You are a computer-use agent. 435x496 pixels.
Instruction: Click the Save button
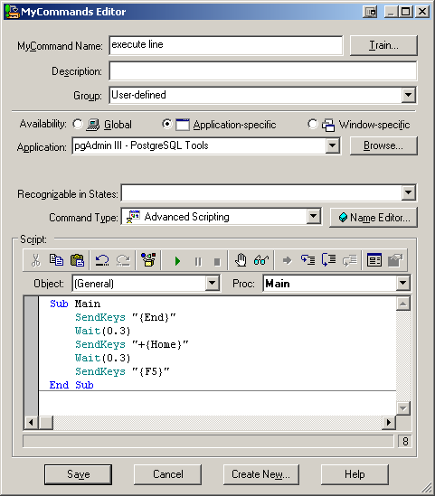[x=78, y=474]
